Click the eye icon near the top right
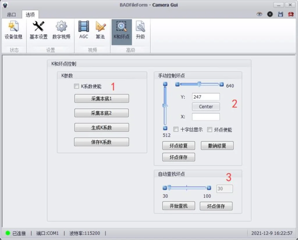This screenshot has height=240, width=298. tap(259, 14)
